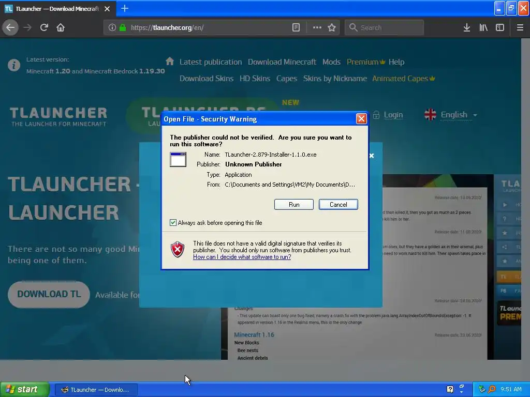Open Capes link
This screenshot has height=397, width=530.
[x=287, y=79]
